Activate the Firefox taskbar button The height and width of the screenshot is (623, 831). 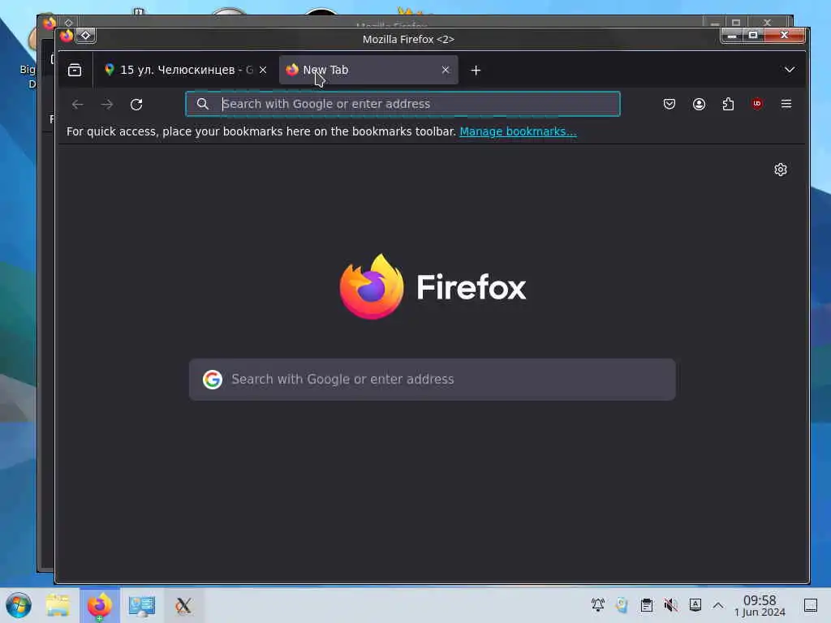100,605
